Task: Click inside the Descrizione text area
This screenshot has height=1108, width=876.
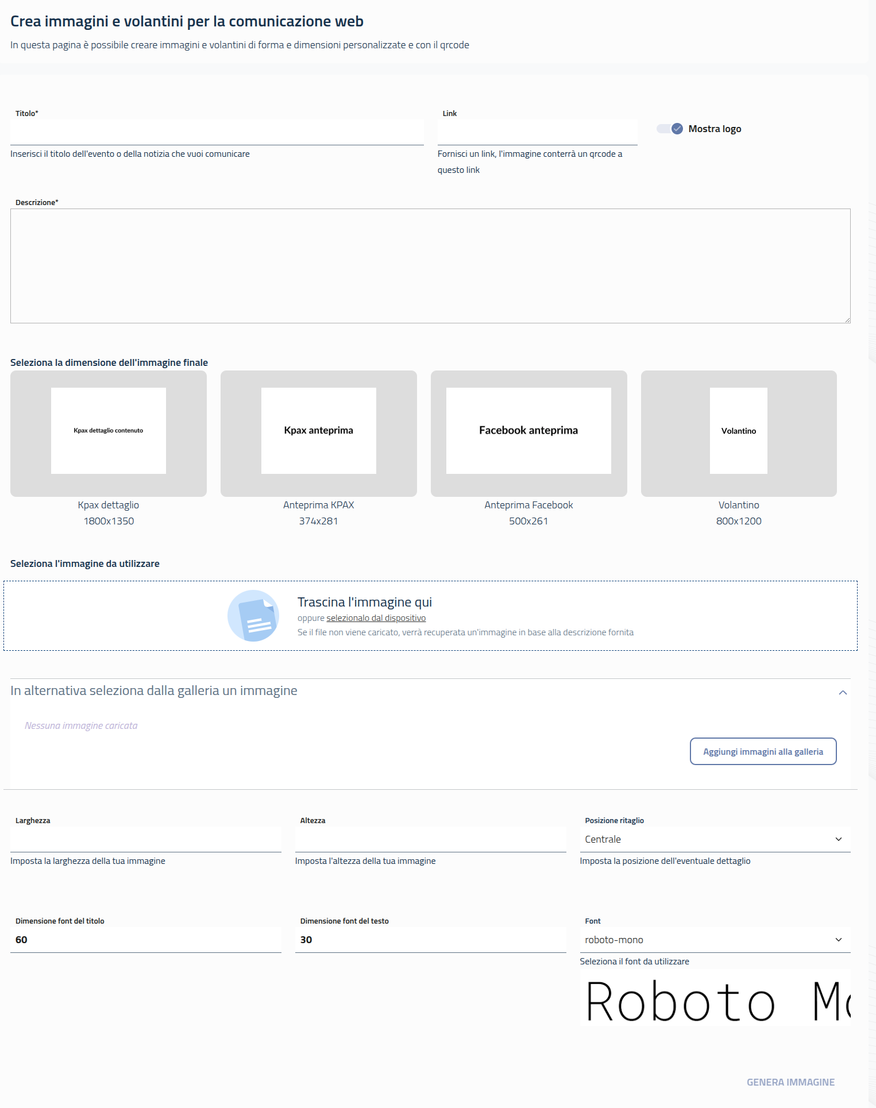Action: [430, 266]
